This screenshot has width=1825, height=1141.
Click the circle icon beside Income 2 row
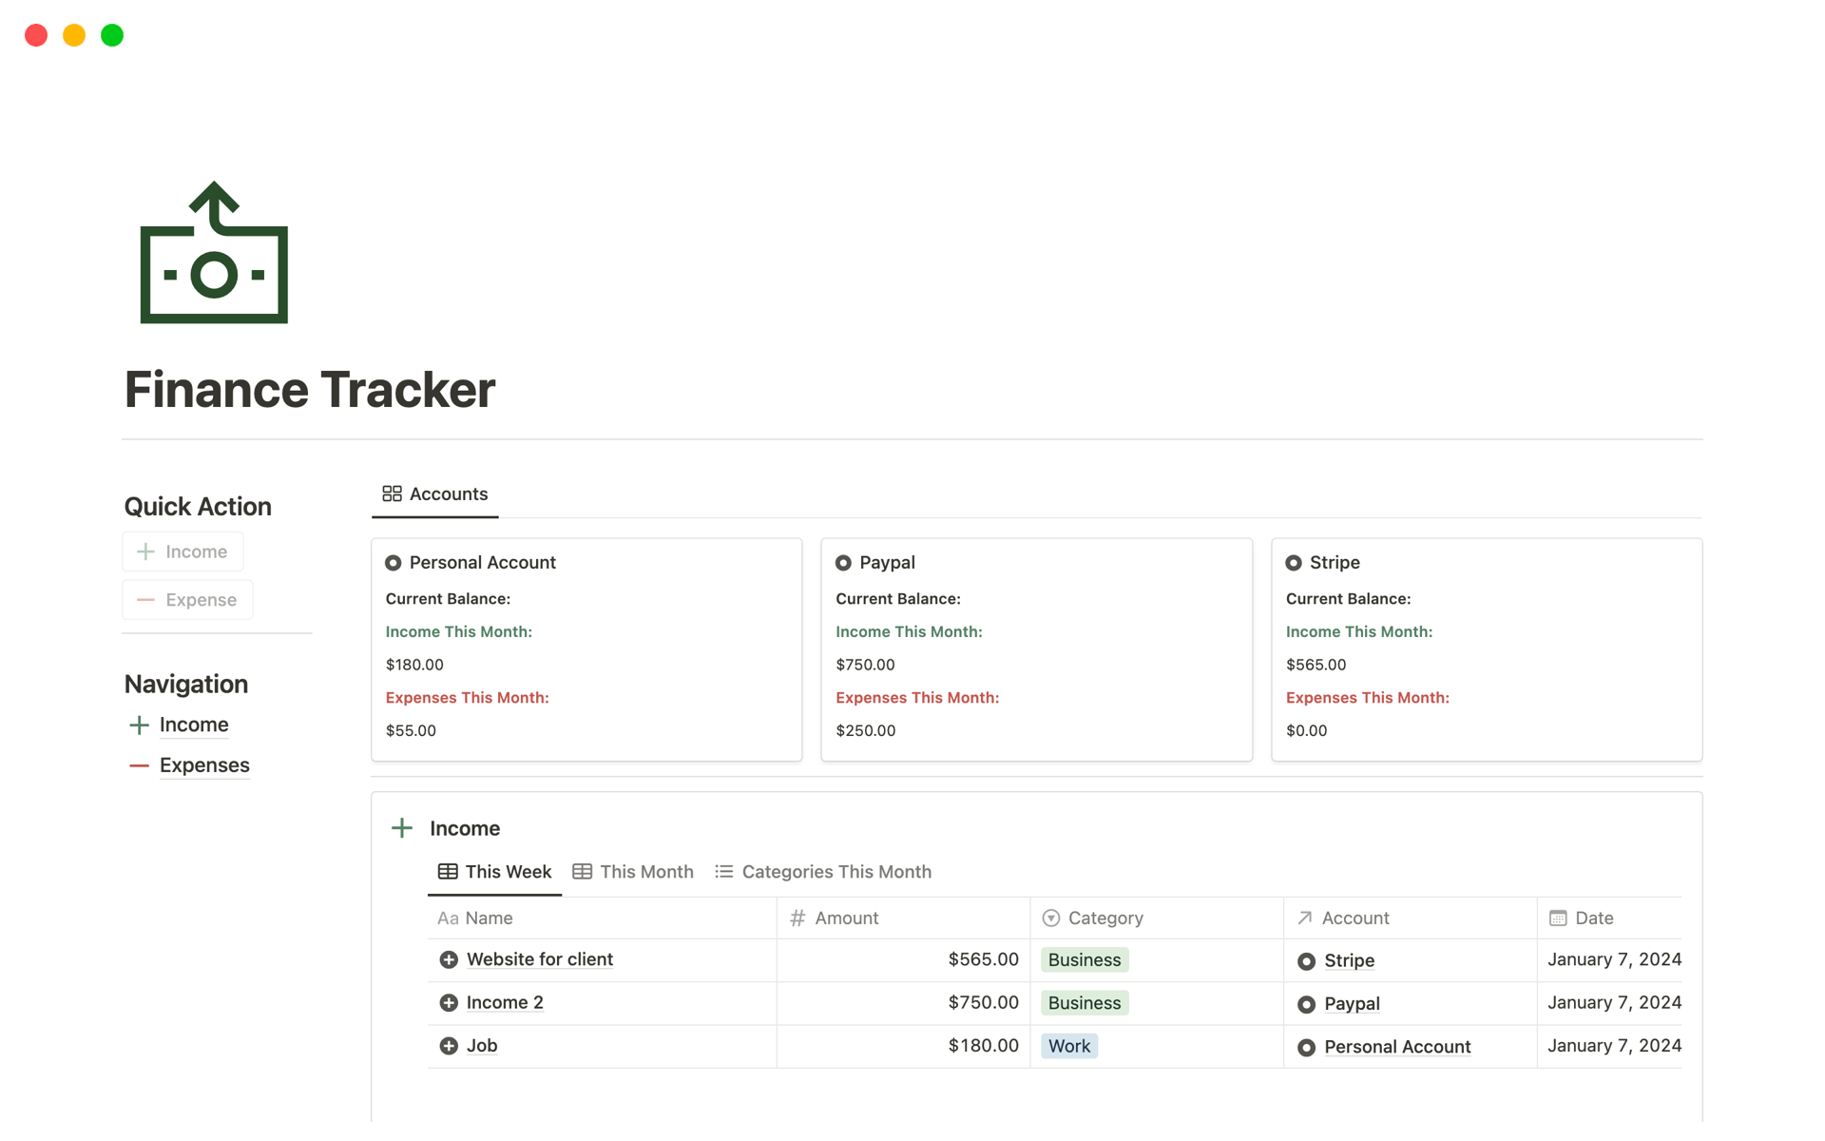(449, 1002)
